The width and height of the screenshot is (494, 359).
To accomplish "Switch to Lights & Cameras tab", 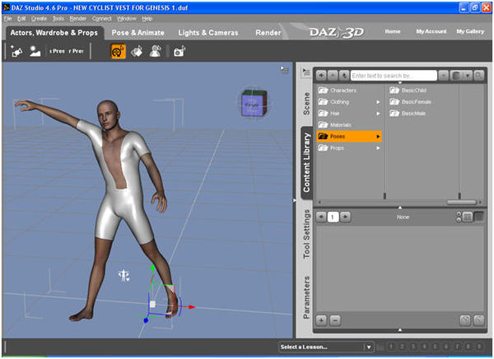I will [208, 32].
